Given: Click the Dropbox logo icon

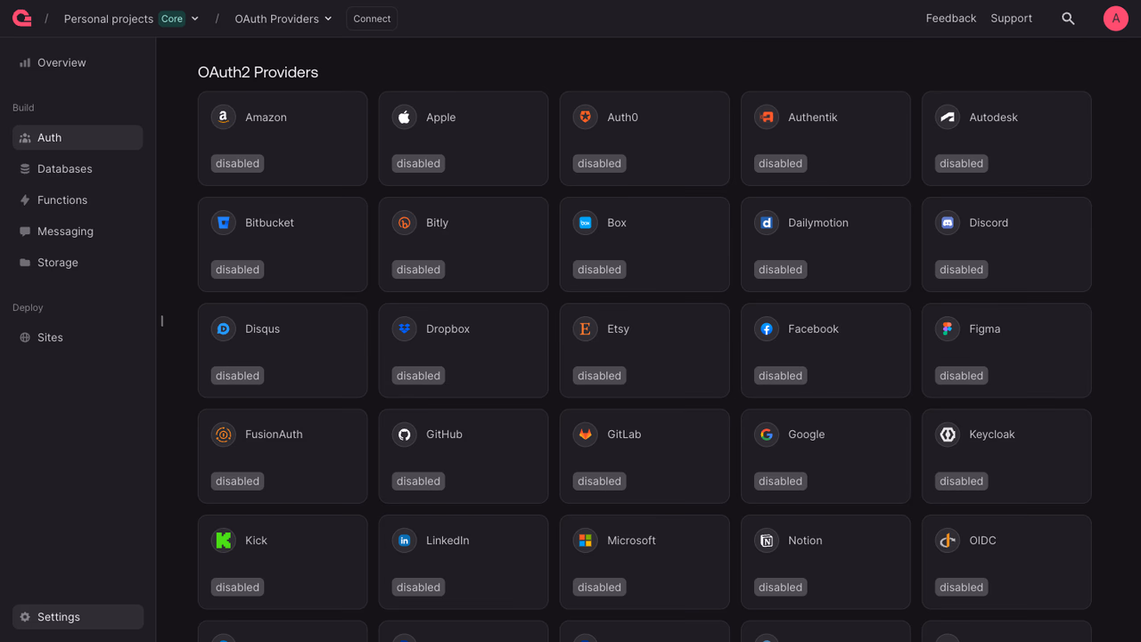Looking at the screenshot, I should [404, 329].
